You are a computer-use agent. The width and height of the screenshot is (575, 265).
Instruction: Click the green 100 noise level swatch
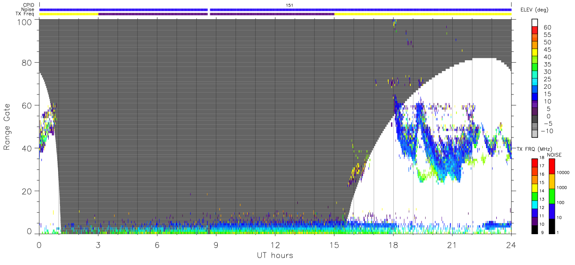coord(552,196)
